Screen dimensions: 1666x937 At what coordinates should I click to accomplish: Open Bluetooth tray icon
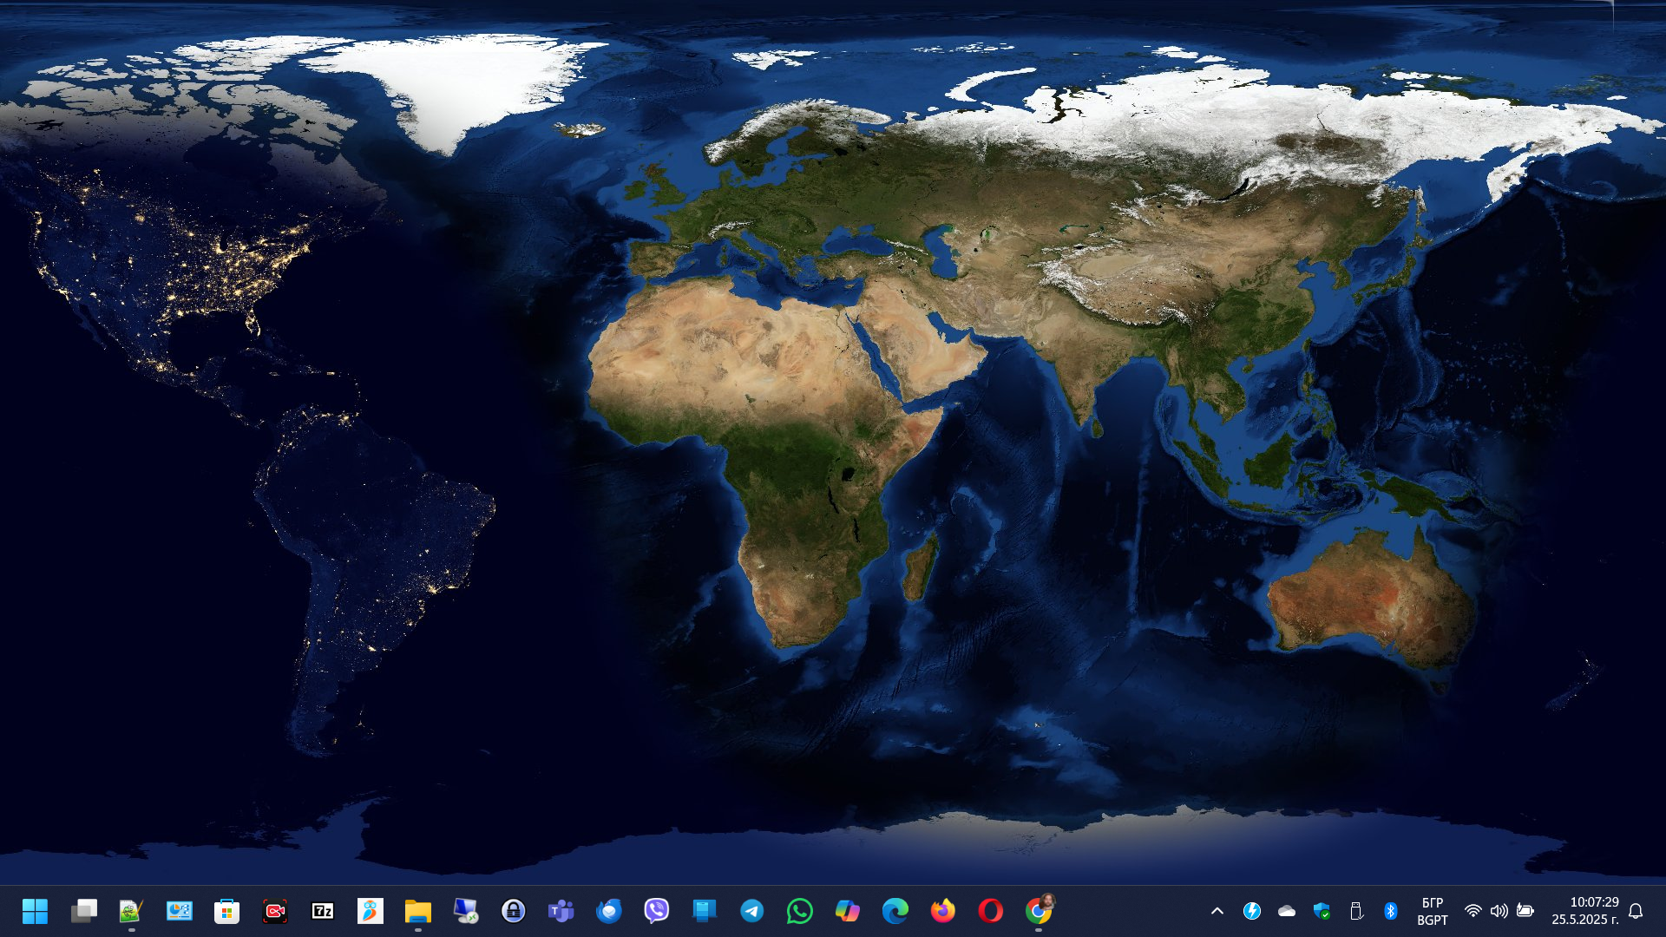tap(1390, 911)
